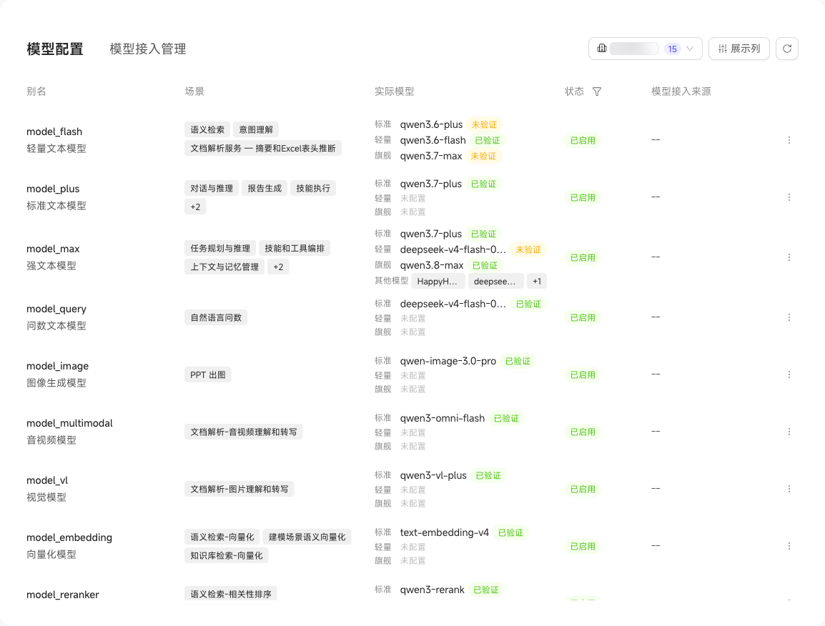
Task: Open the 状态 filter funnel icon
Action: (597, 91)
